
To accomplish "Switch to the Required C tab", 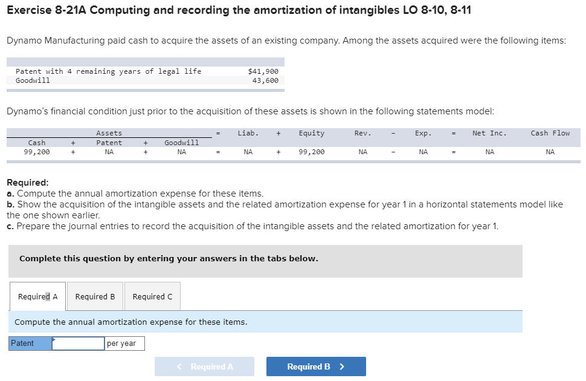I will [152, 296].
